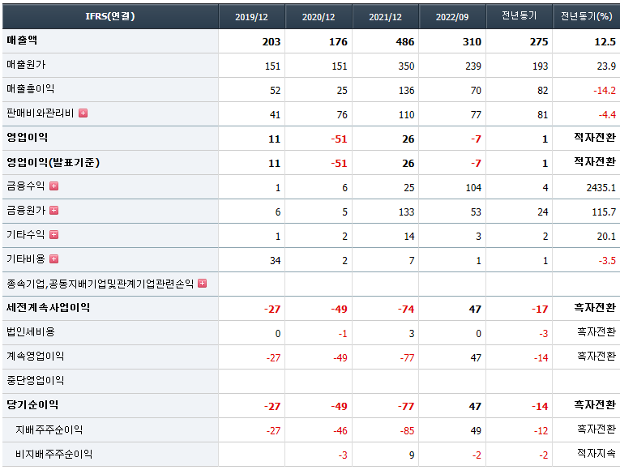
Task: Select the 세전계속사업이익 row label
Action: pyautogui.click(x=49, y=308)
